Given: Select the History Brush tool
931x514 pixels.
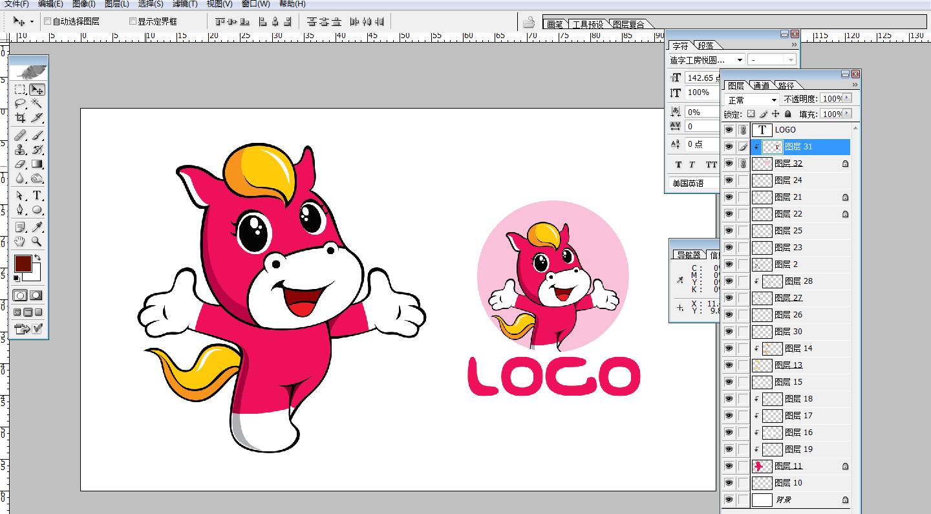Looking at the screenshot, I should coord(37,150).
